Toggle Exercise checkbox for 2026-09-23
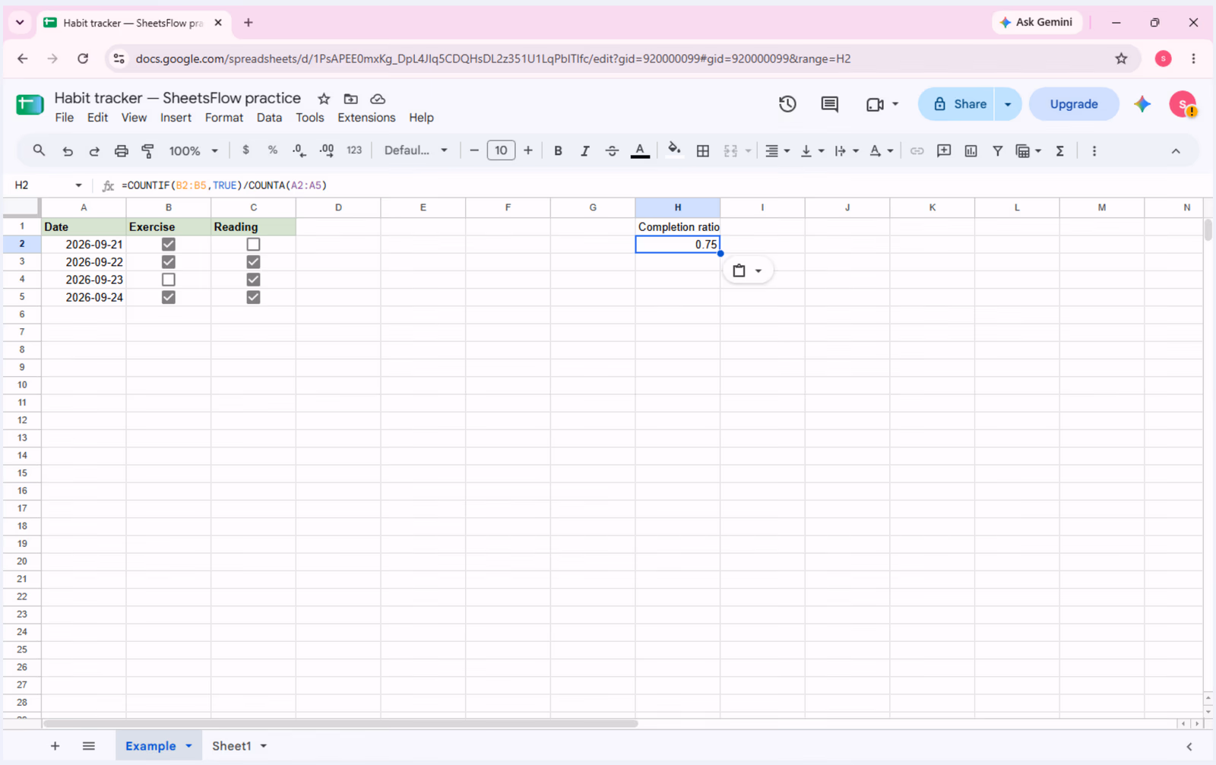 click(x=169, y=280)
